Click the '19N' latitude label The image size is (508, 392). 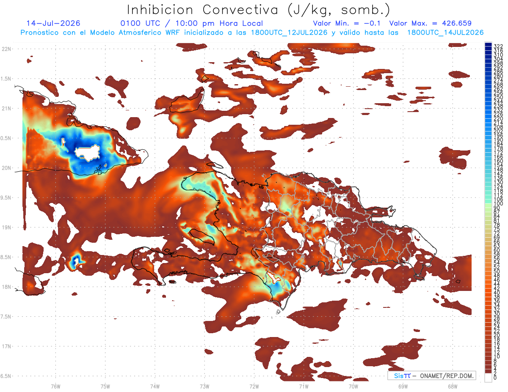point(6,227)
